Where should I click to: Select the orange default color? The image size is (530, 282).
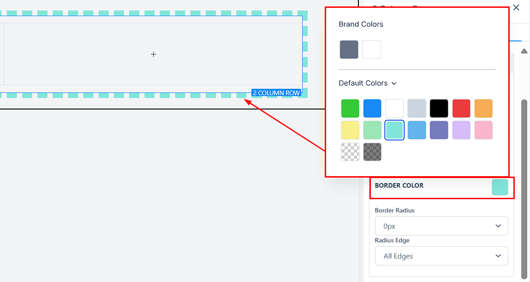(x=483, y=109)
